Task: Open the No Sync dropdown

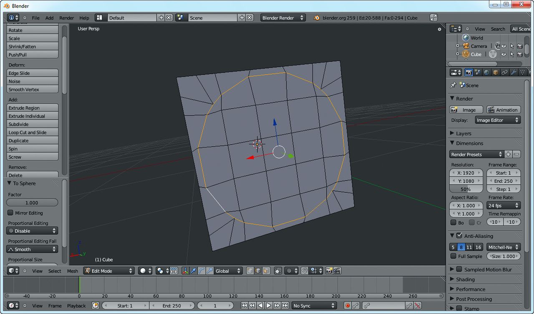Action: pos(314,306)
